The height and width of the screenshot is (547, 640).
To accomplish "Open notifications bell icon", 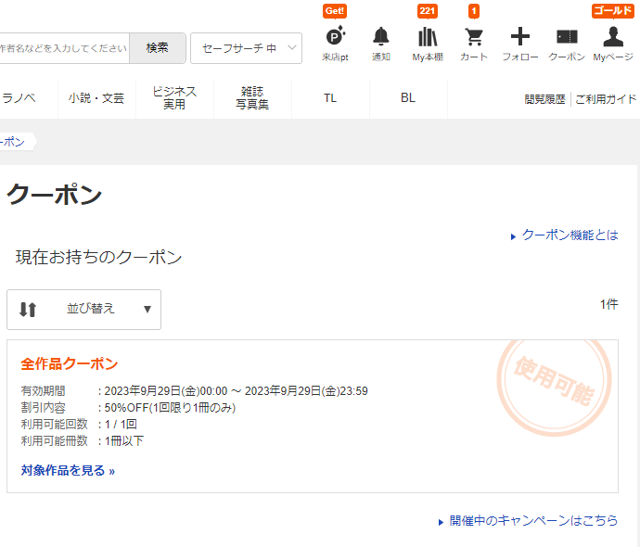I will coord(381,37).
